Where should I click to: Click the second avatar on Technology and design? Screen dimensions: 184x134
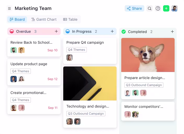coord(77,121)
